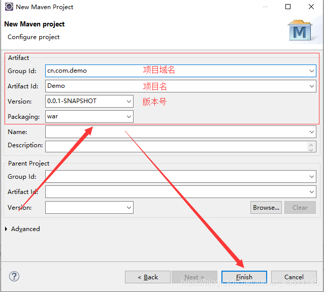Close the New Maven Project dialog
The height and width of the screenshot is (292, 324).
point(311,7)
